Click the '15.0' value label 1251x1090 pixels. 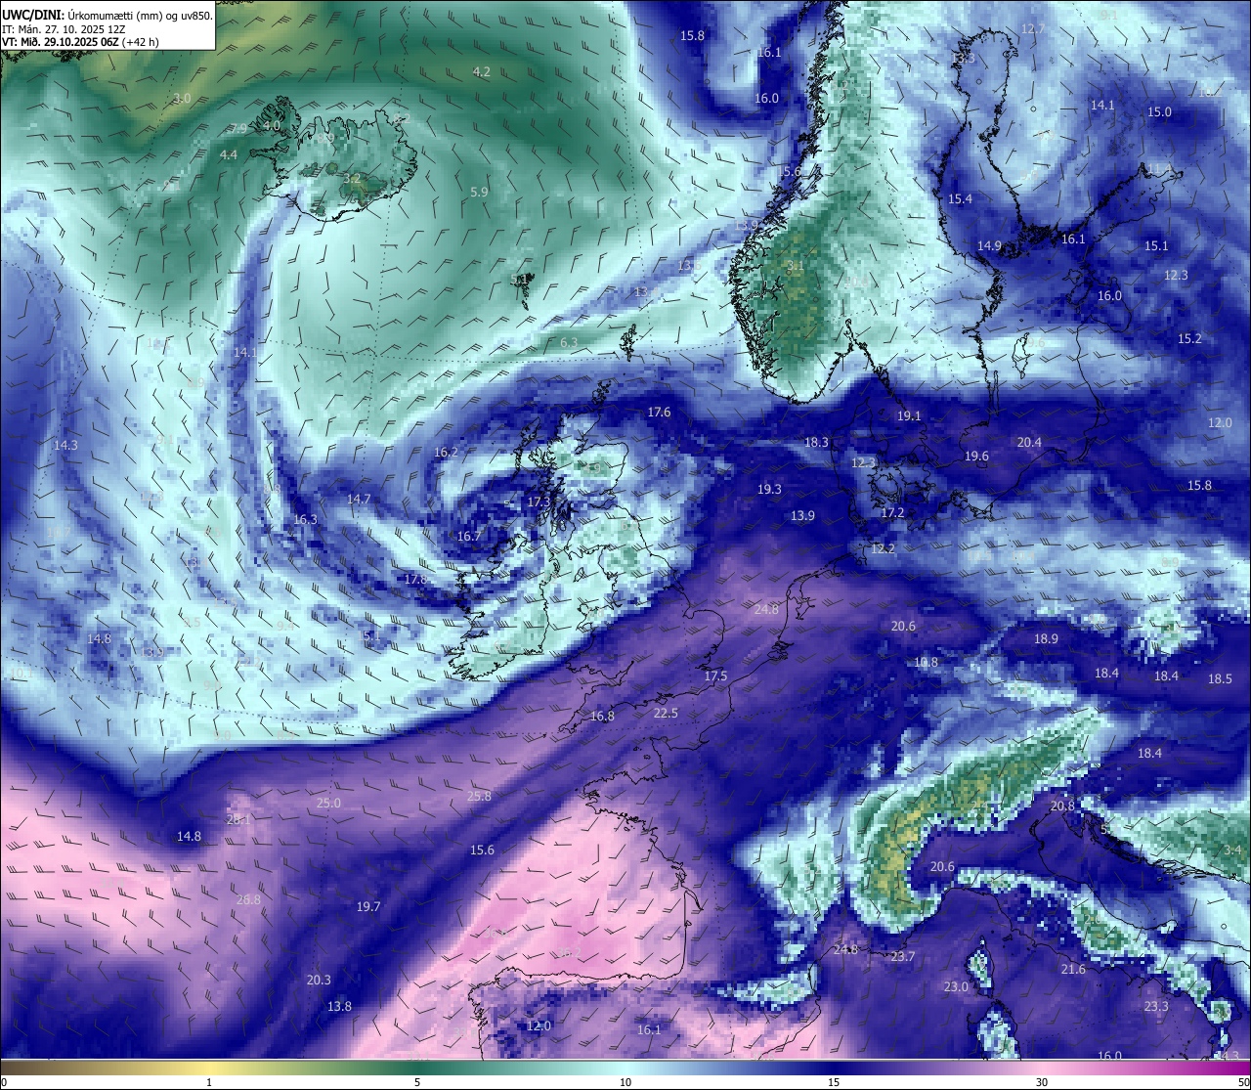click(1159, 112)
